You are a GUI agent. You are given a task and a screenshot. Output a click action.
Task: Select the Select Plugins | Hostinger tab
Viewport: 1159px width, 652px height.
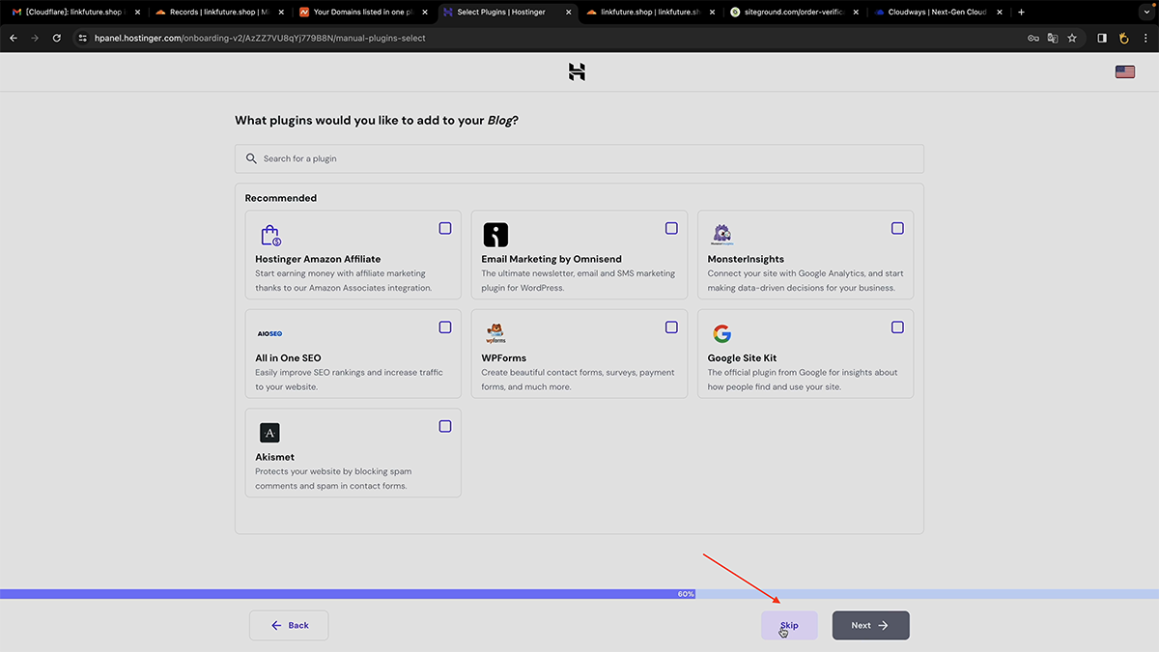(x=507, y=12)
